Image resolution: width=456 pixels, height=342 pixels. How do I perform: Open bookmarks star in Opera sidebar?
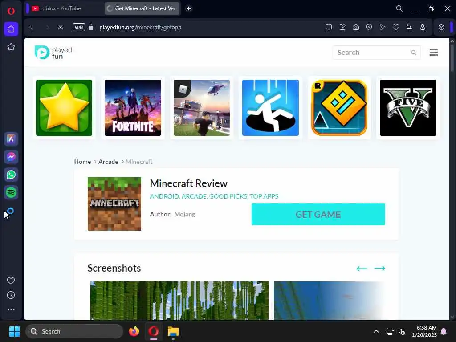[11, 47]
